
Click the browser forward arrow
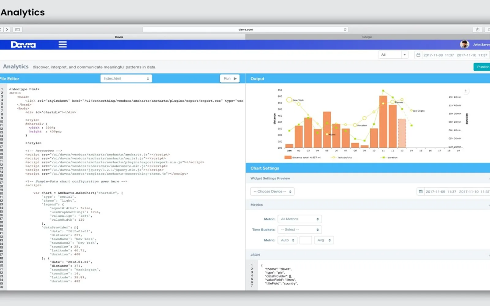pyautogui.click(x=7, y=30)
